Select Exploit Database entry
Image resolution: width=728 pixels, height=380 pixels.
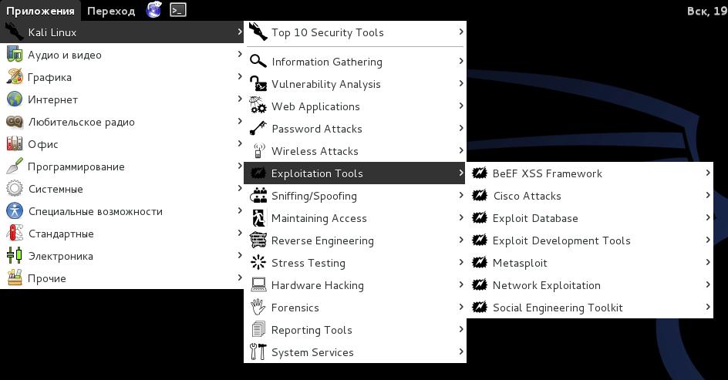coord(534,218)
